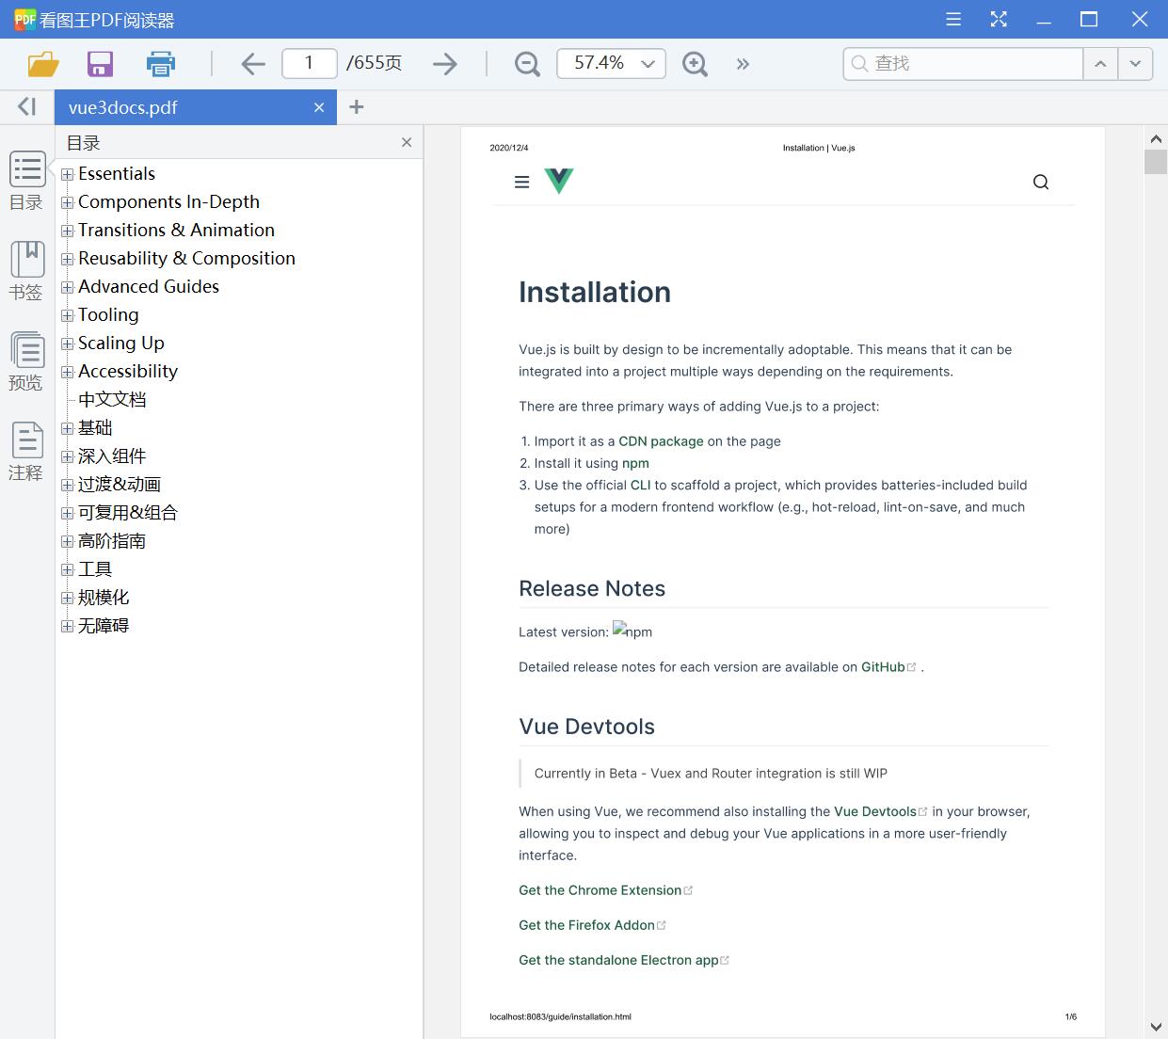Viewport: 1168px width, 1039px height.
Task: Expand the Tooling section in the outline
Action: (x=67, y=314)
